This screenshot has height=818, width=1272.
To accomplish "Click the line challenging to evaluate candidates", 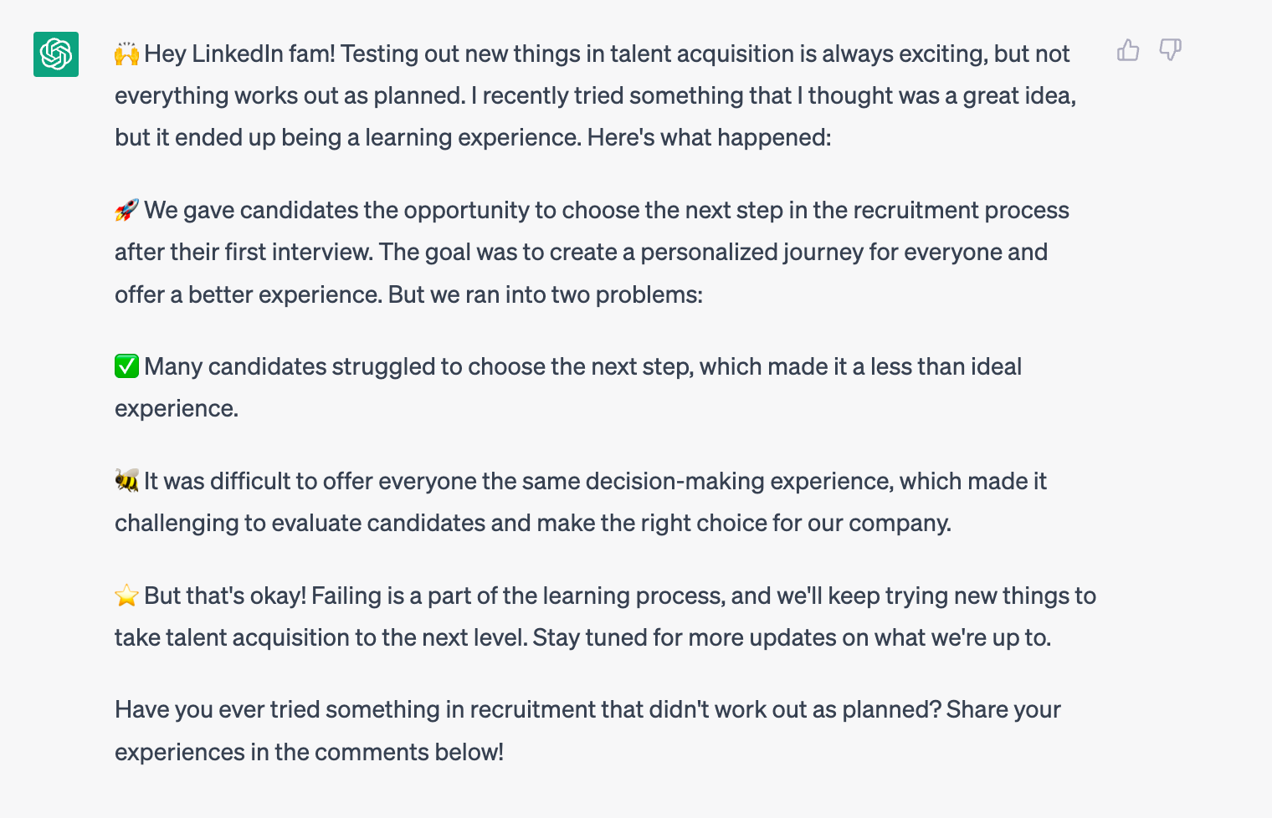I will [533, 523].
